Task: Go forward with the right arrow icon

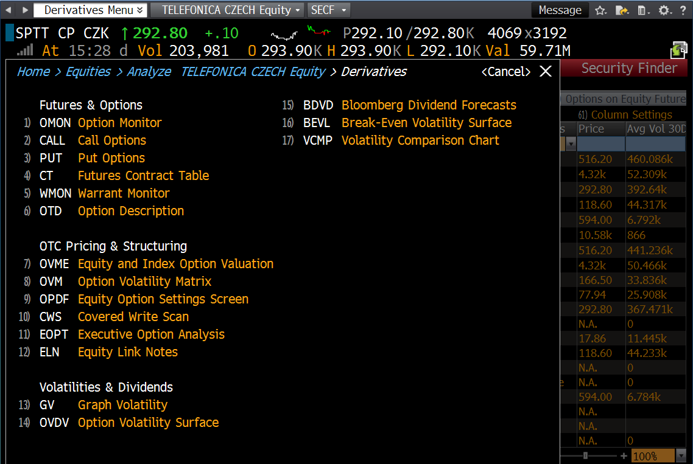Action: 25,10
